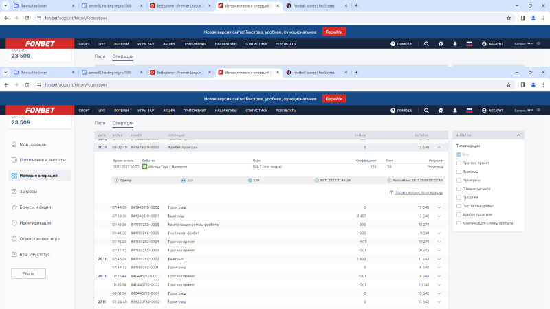Open Ваш VIP-статус in the sidebar
This screenshot has height=309, width=550.
coord(35,254)
